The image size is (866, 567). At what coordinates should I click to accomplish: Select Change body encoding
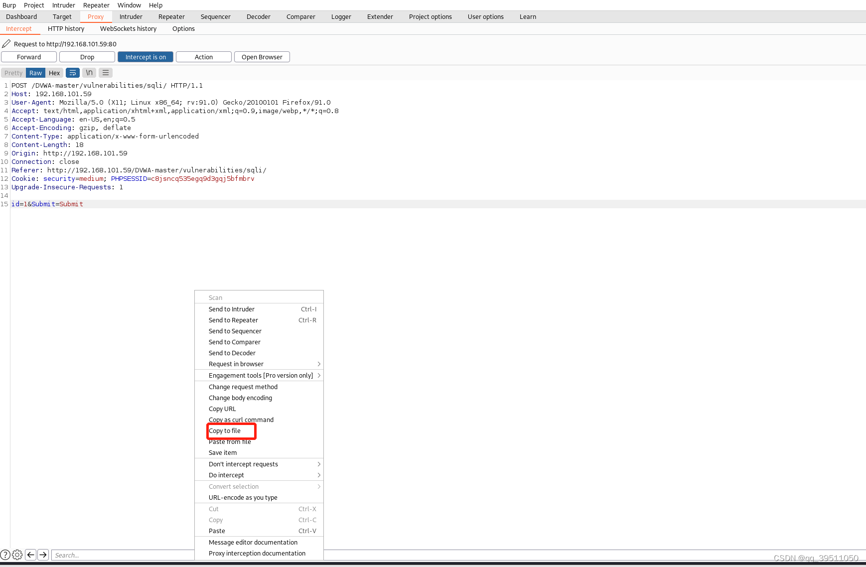pos(259,398)
